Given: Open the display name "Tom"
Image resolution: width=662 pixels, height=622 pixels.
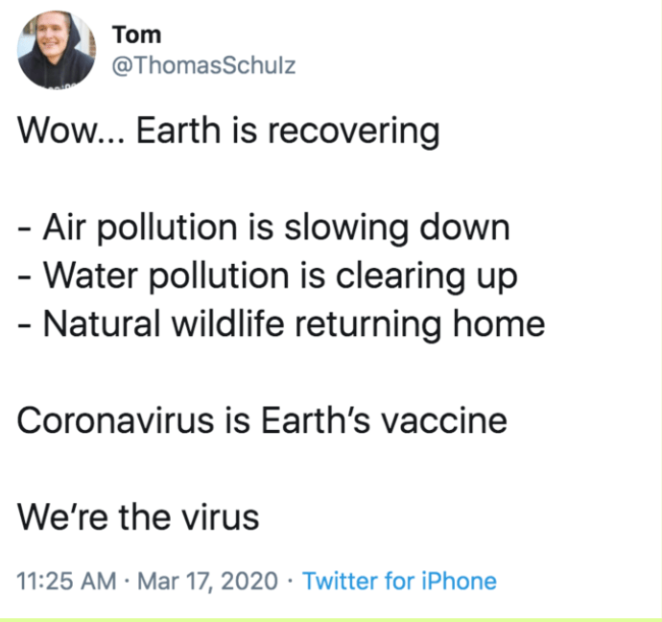Looking at the screenshot, I should coord(136,36).
